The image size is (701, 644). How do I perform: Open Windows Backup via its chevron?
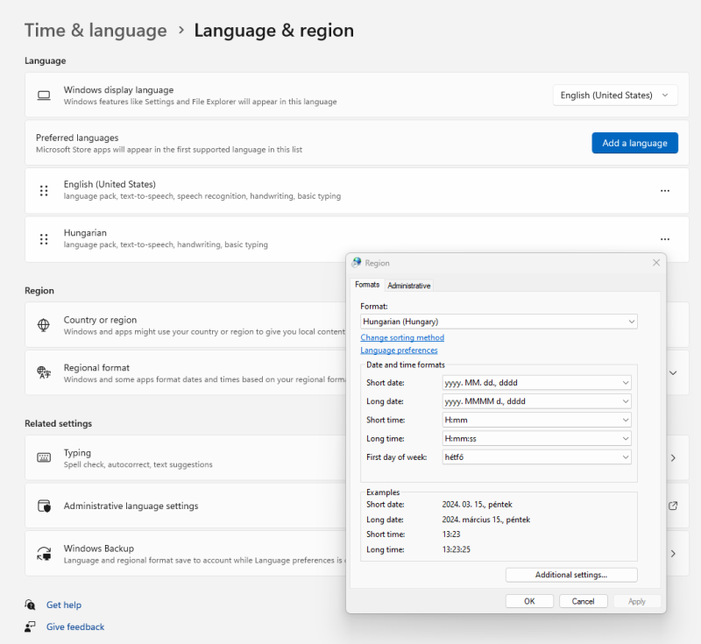673,554
